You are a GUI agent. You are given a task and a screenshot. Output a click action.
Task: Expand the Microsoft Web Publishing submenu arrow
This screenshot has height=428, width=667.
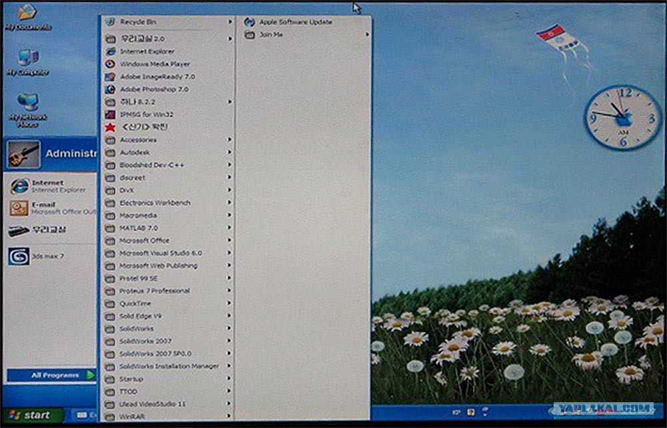pyautogui.click(x=229, y=265)
